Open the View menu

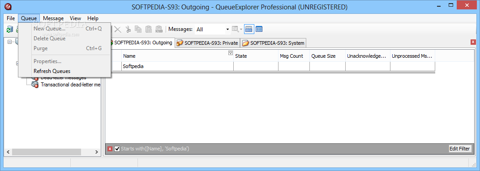pos(75,18)
